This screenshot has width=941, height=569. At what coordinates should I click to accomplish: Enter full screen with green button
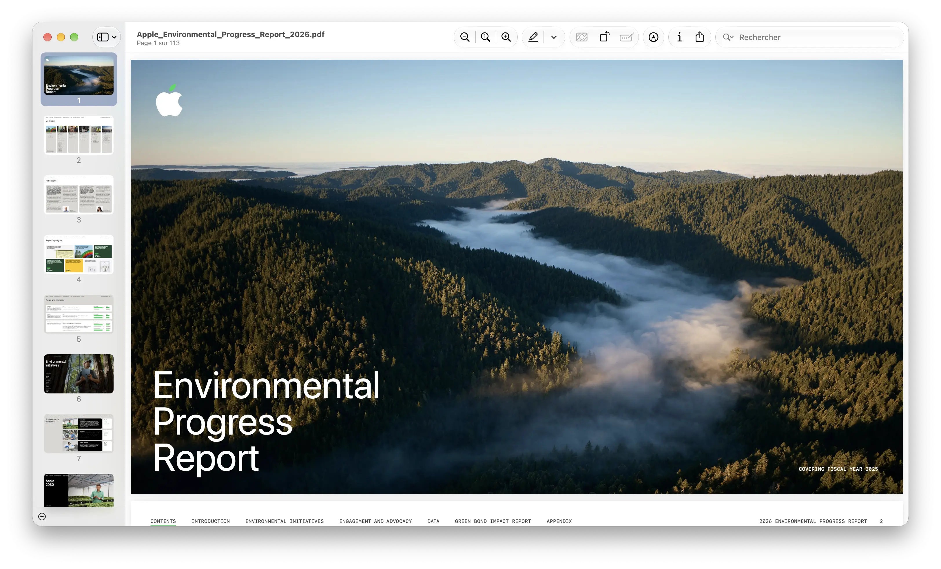[74, 37]
